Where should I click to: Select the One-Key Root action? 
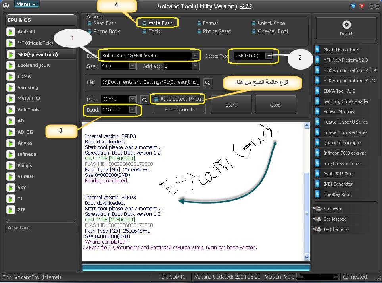(x=270, y=31)
